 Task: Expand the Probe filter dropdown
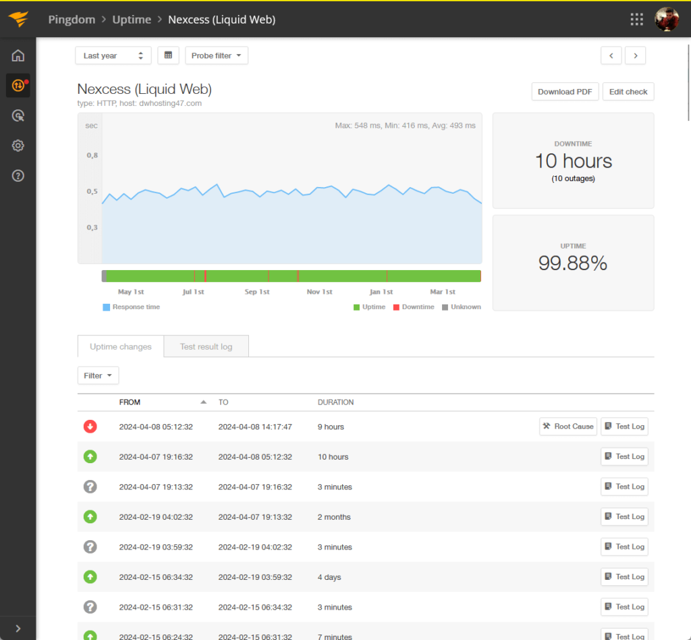(217, 55)
